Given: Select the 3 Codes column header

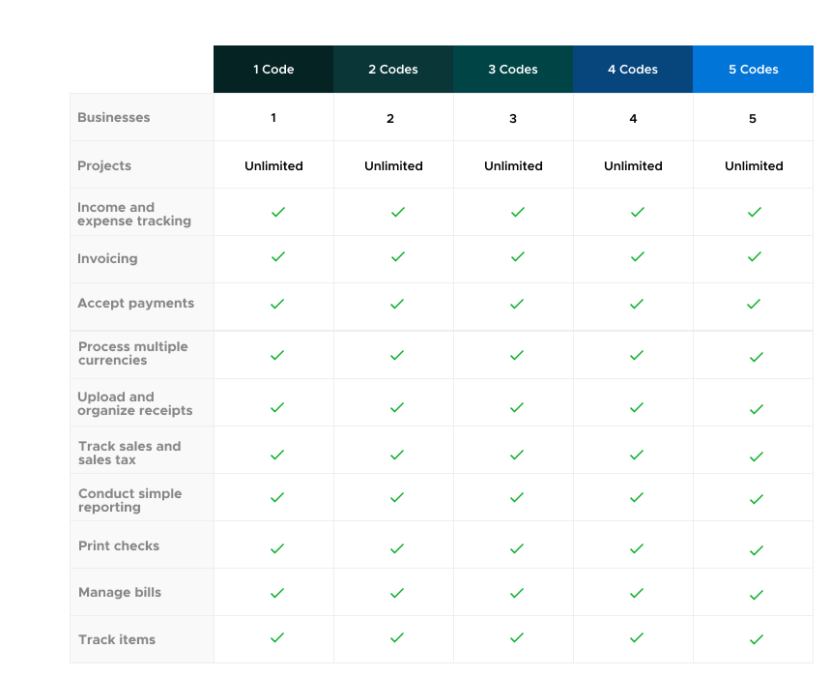Looking at the screenshot, I should (x=513, y=70).
